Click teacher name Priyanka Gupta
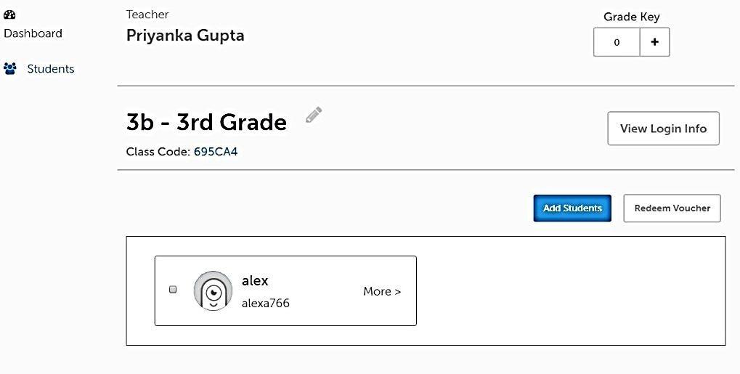 coord(185,36)
